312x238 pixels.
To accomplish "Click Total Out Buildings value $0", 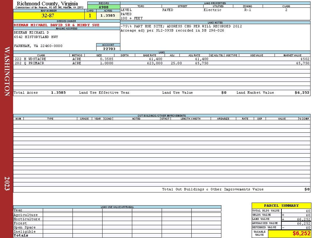I will click(307, 190).
